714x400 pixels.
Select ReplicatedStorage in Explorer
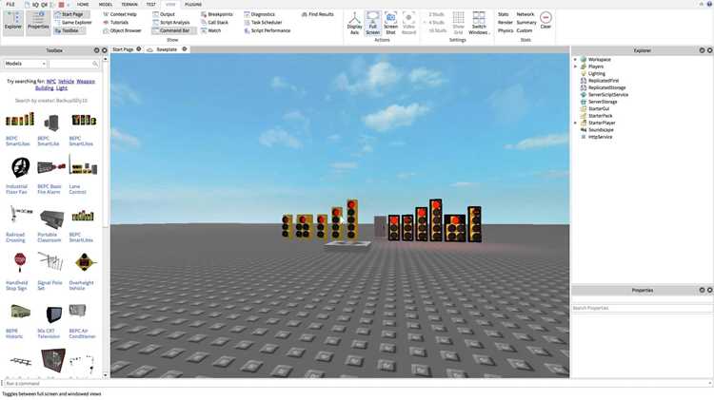(x=606, y=87)
